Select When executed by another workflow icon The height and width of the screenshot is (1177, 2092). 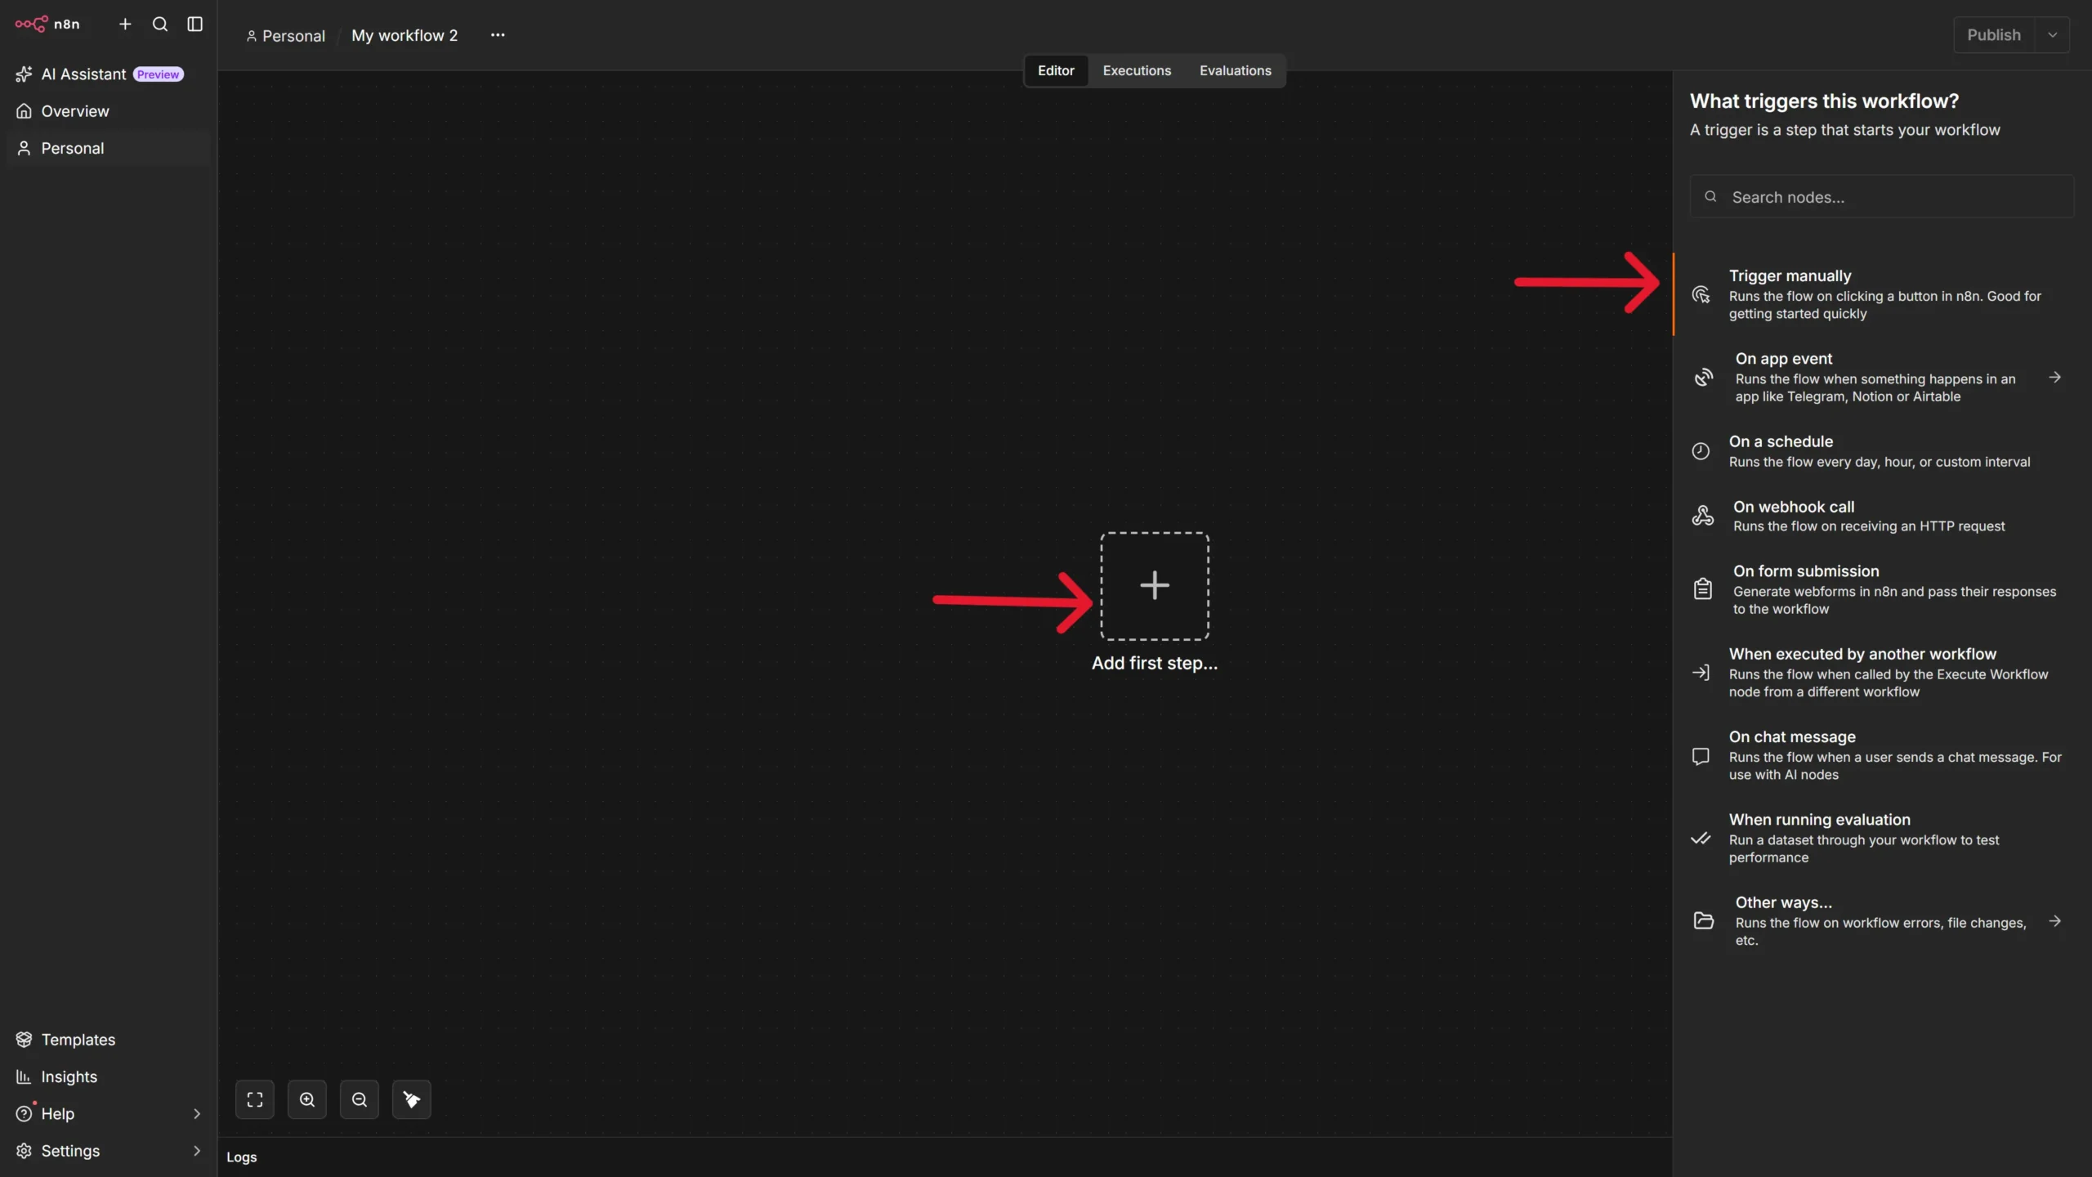(x=1701, y=673)
